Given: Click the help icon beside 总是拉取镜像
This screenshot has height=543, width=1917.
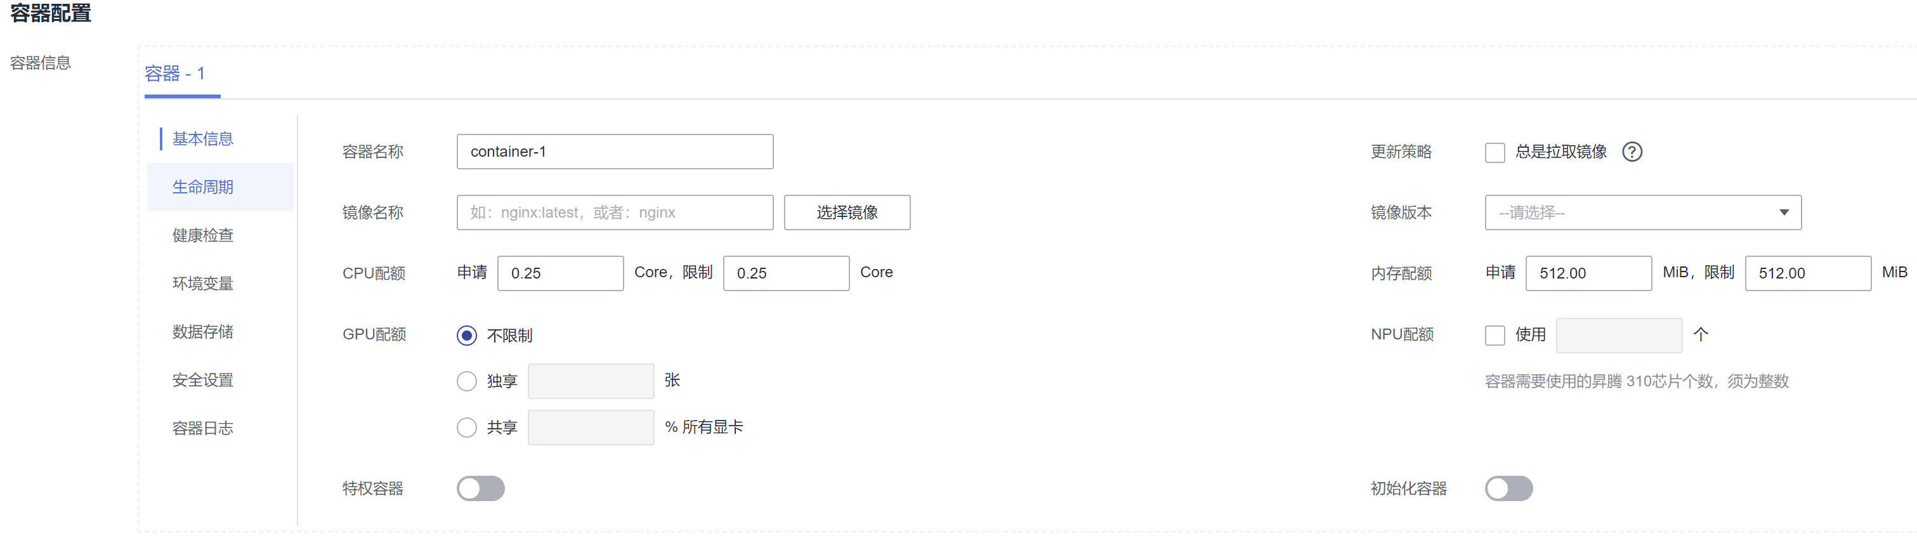Looking at the screenshot, I should [x=1632, y=152].
